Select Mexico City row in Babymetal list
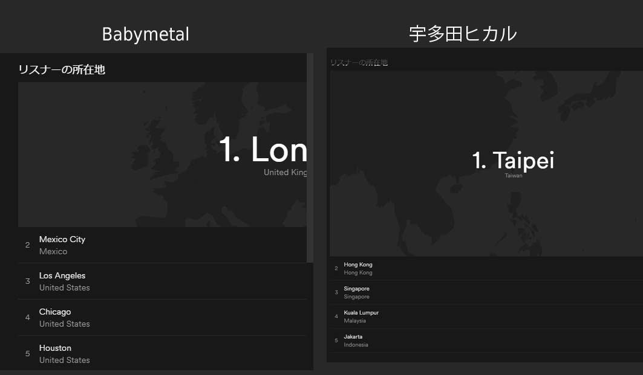The width and height of the screenshot is (643, 375). [162, 245]
